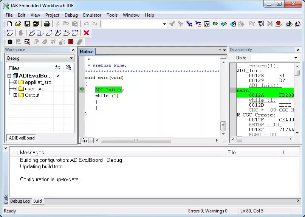305x217 pixels.
Task: Click the Debug without Downloading icon
Action: tap(298, 24)
